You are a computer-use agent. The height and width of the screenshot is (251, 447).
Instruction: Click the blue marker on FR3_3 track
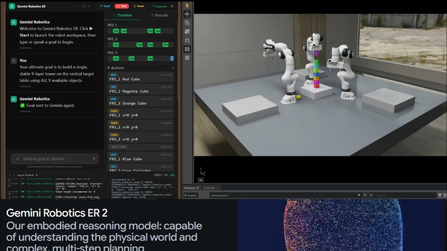[172, 58]
